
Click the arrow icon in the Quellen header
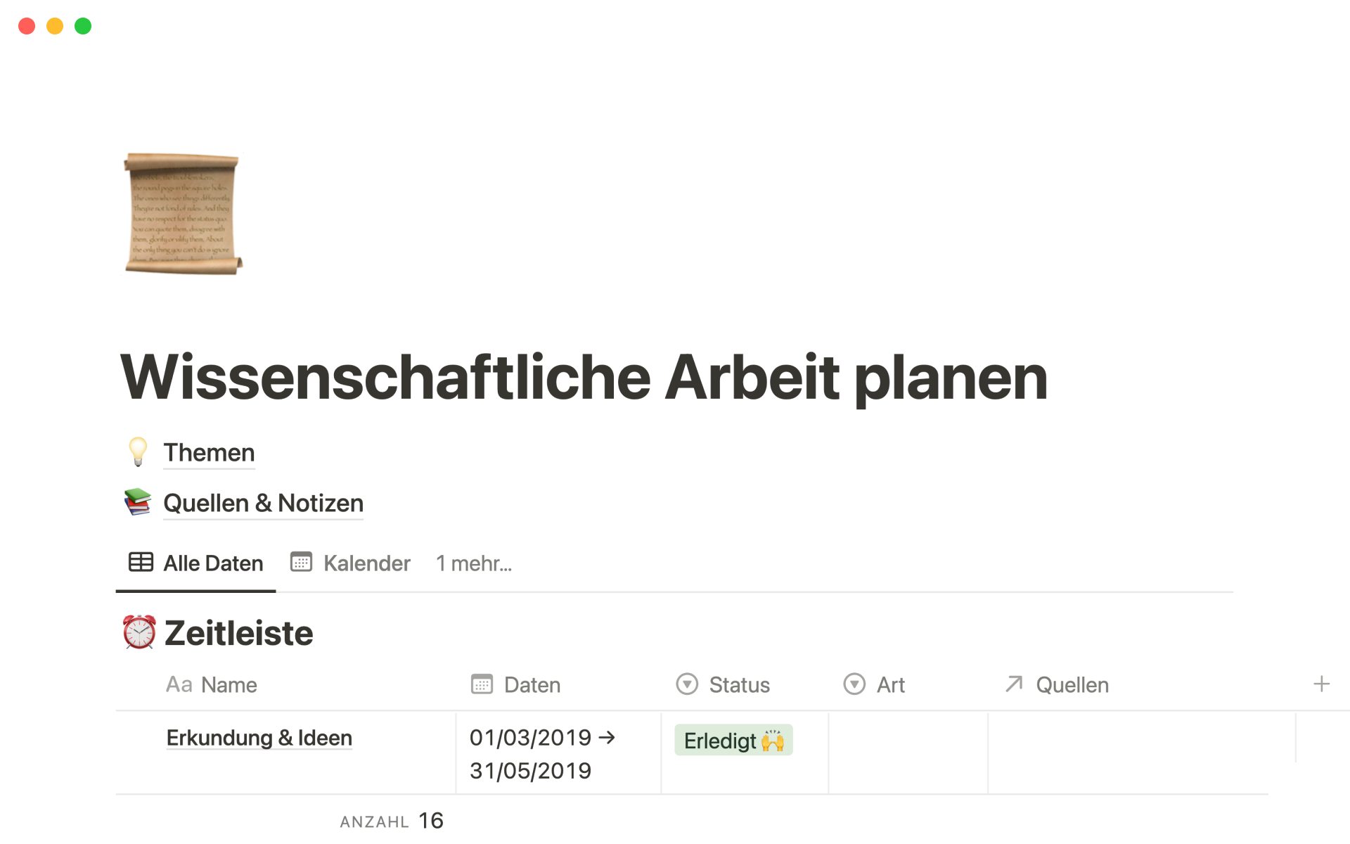[1013, 684]
